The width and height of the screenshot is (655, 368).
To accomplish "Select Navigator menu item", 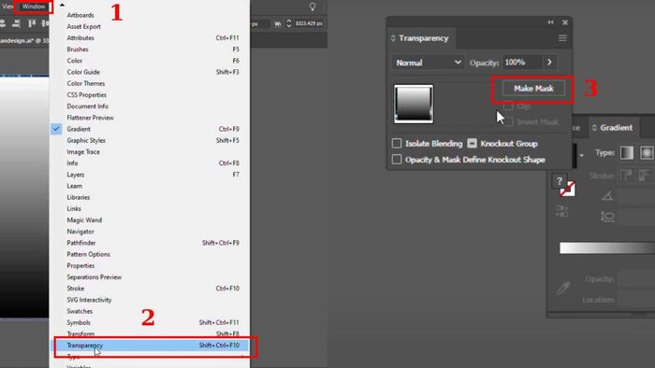I will tap(151, 232).
